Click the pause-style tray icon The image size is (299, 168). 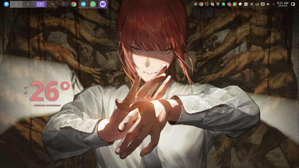[x=246, y=4]
